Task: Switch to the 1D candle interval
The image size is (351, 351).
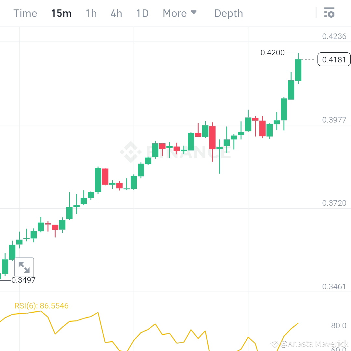Action: coord(142,13)
